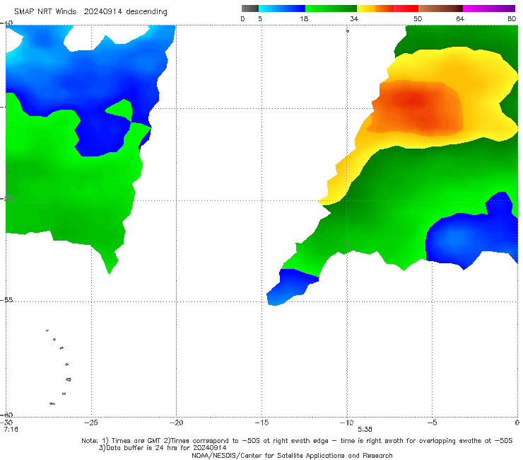Click the color bar label '50'
This screenshot has height=460, width=523.
click(x=418, y=18)
